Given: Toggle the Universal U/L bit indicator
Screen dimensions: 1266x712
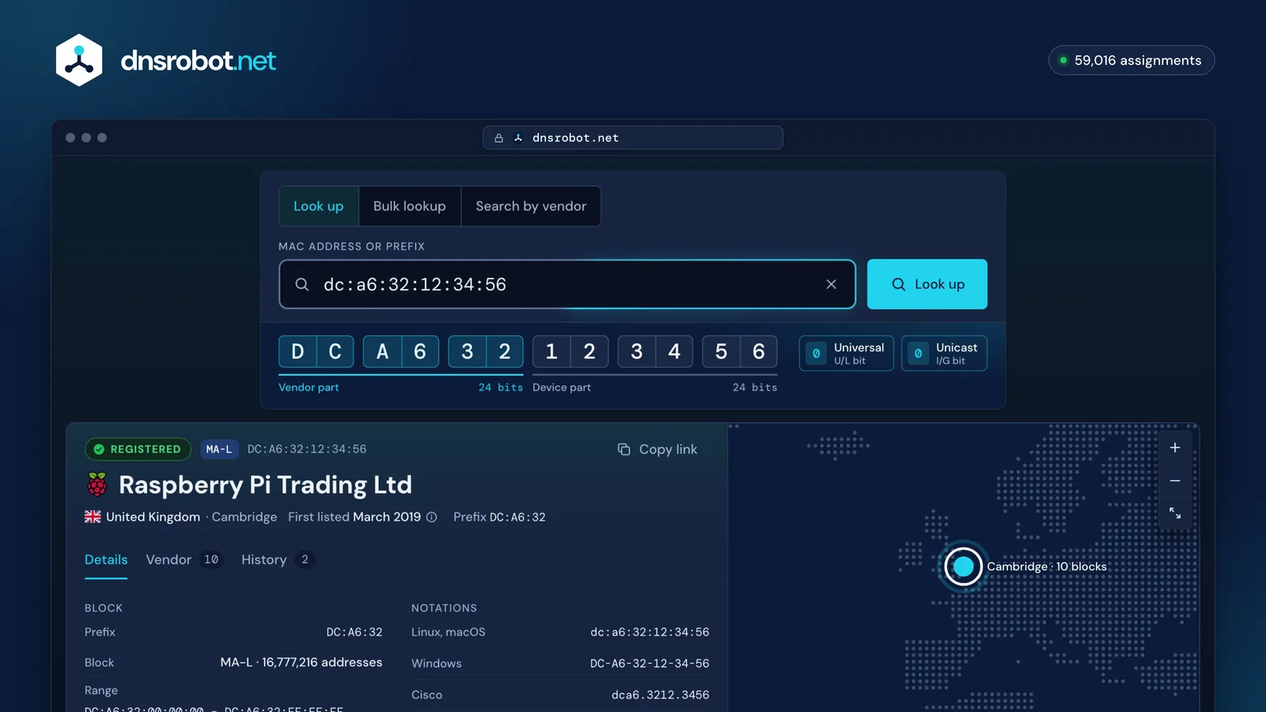Looking at the screenshot, I should [847, 353].
